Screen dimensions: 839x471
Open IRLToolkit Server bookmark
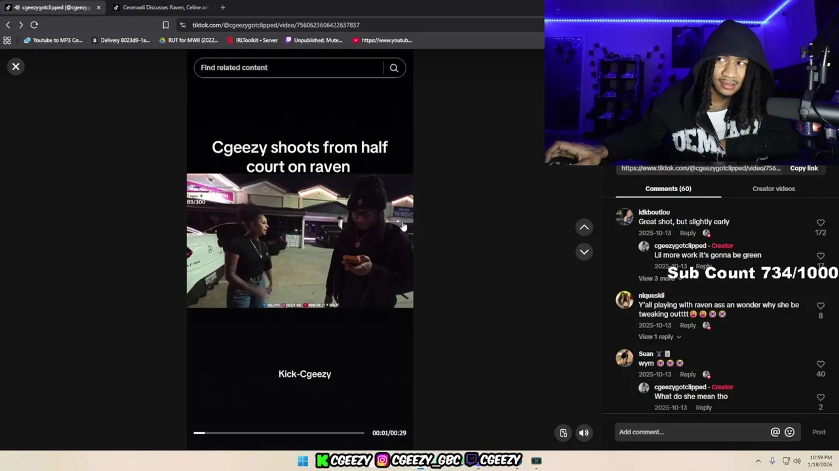tap(252, 40)
